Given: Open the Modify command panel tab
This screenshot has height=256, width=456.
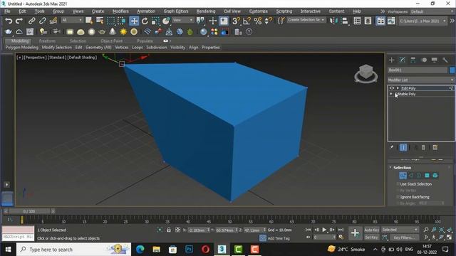Looking at the screenshot, I should (402, 60).
